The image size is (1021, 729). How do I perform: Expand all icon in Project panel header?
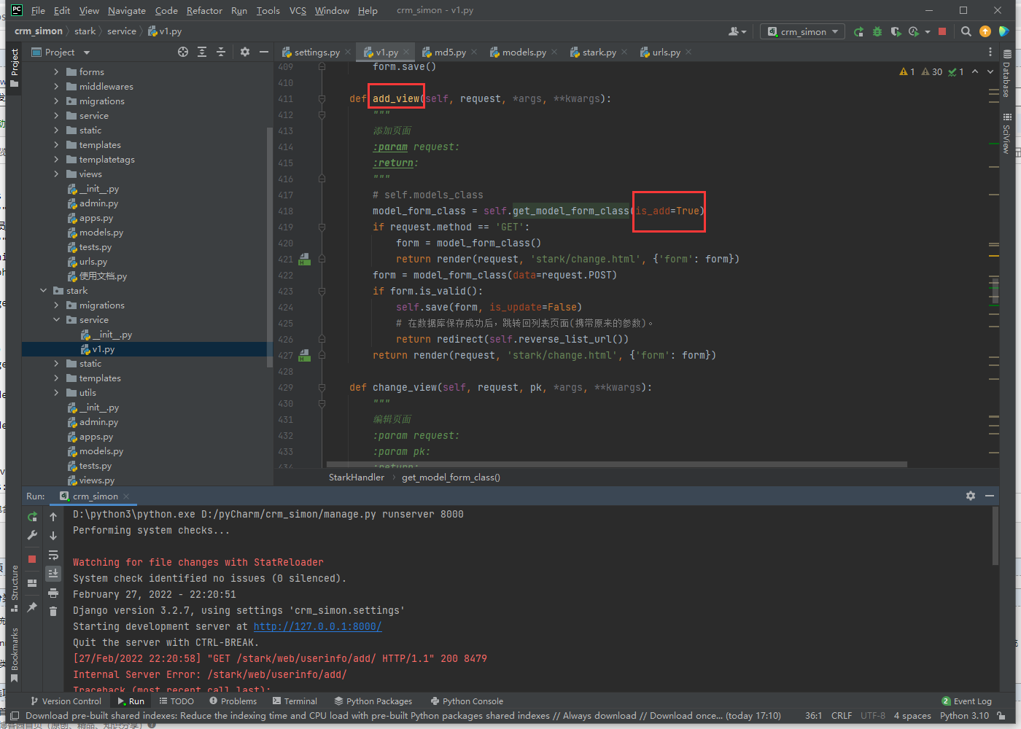point(202,52)
